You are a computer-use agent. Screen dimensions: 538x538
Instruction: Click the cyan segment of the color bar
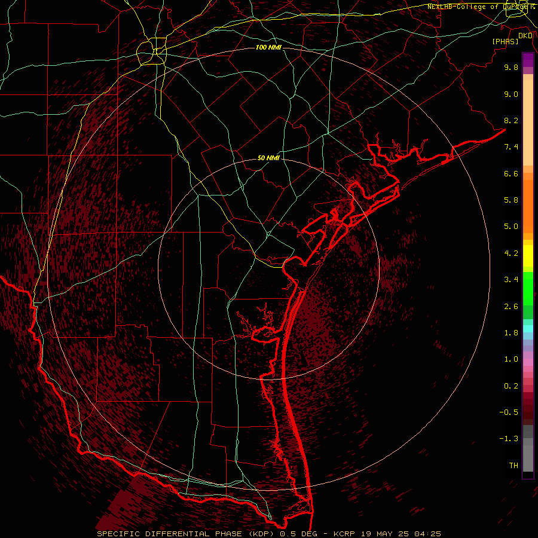(x=528, y=329)
